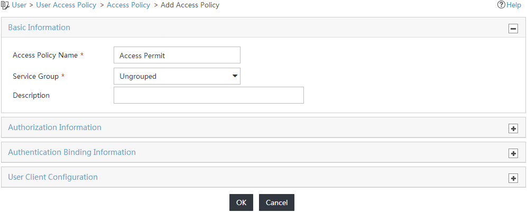Collapse Basic Information with the minus icon

pos(513,29)
